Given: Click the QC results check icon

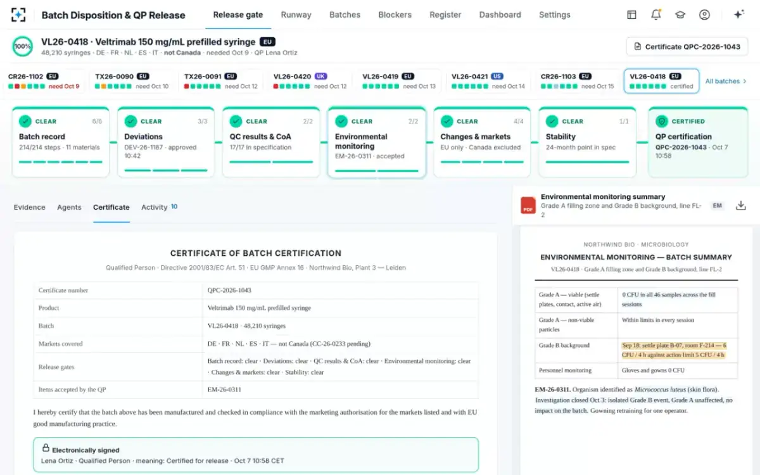Looking at the screenshot, I should [236, 121].
